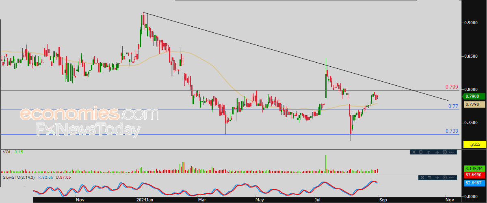Select the red 0.799 resistance label

(x=452, y=87)
